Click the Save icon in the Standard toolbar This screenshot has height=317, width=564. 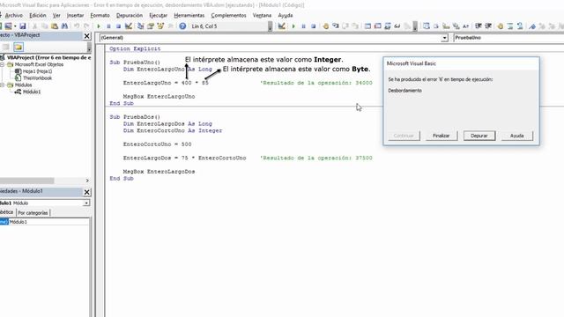[x=23, y=26]
